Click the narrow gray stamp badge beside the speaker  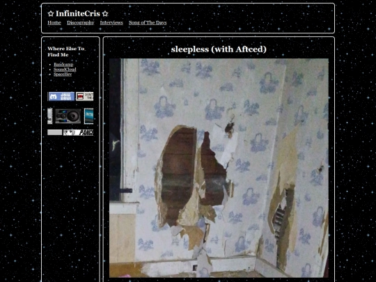pyautogui.click(x=50, y=116)
